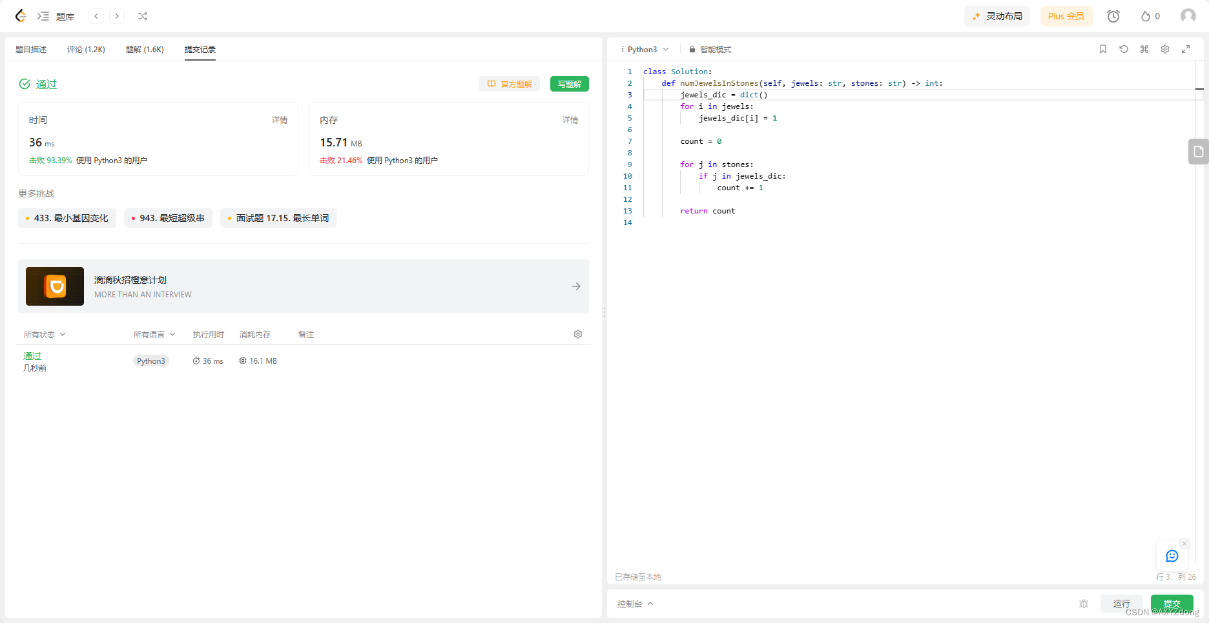Click the debug bug icon
Image resolution: width=1209 pixels, height=623 pixels.
[x=1084, y=604]
